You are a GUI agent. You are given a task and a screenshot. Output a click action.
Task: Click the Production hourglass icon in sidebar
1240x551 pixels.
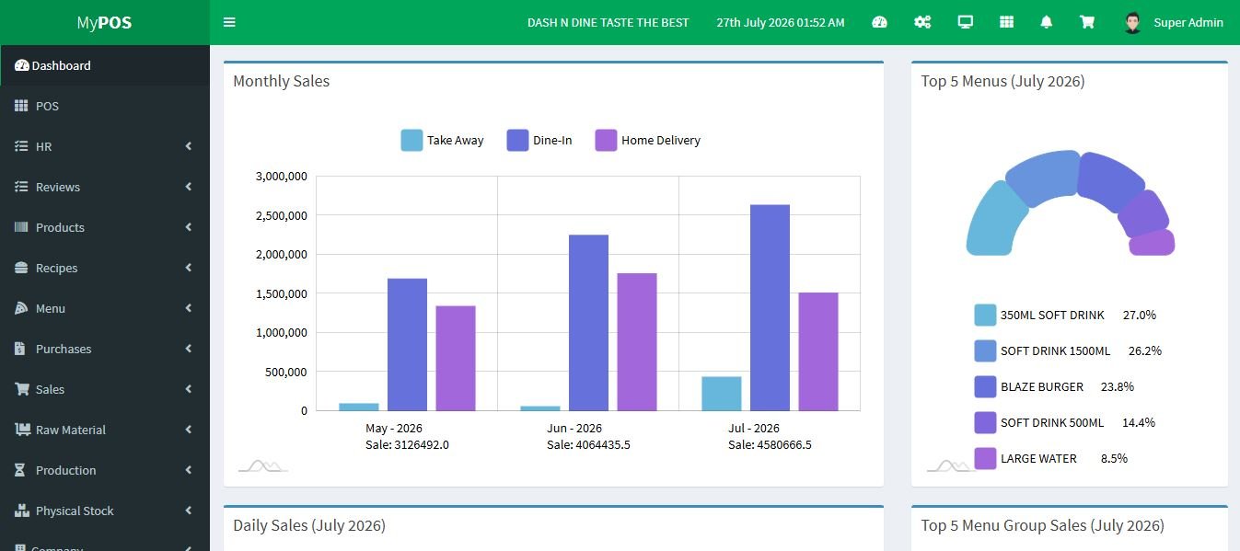(x=20, y=470)
